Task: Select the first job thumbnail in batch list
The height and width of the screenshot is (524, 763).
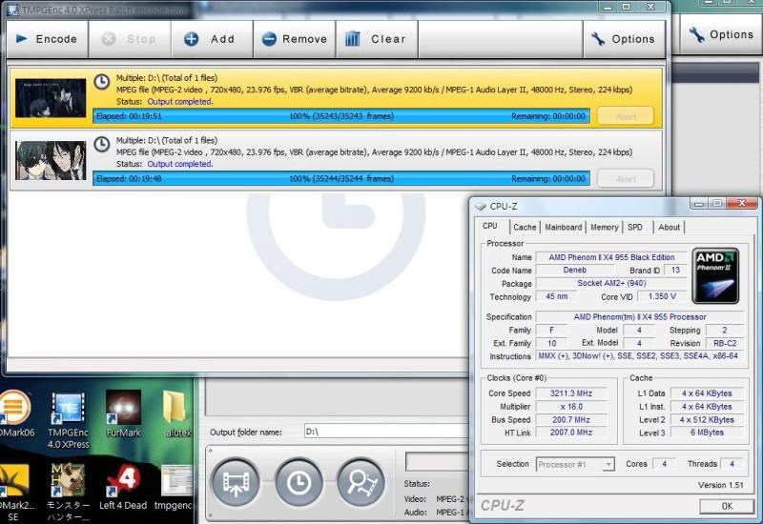Action: tap(51, 98)
